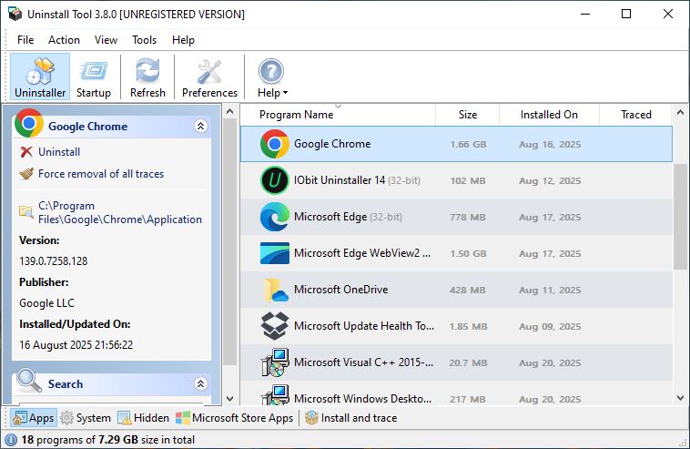690x449 pixels.
Task: Sort by Installed On column header
Action: click(549, 115)
